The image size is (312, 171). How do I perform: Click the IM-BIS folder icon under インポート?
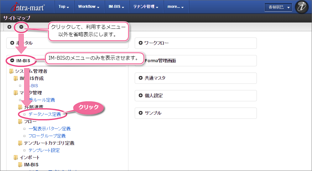pos(20,165)
